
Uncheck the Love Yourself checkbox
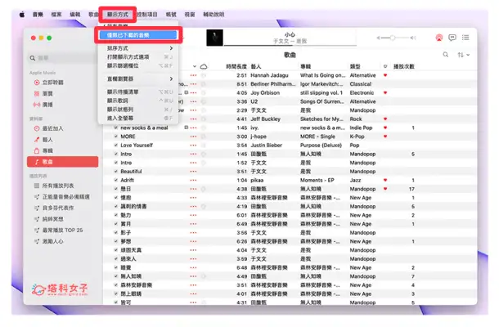coord(116,145)
